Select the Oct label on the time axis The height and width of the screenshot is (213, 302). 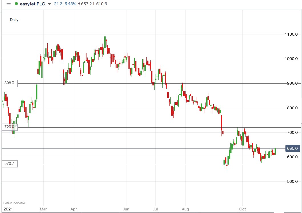coord(242,209)
